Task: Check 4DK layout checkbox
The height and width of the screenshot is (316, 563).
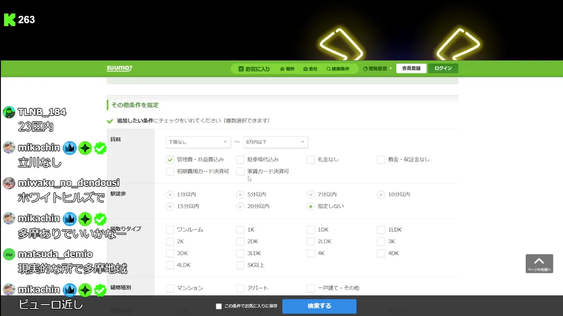Action: pos(381,254)
